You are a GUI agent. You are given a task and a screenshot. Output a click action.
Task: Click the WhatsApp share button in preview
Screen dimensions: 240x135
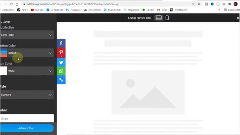(61, 71)
